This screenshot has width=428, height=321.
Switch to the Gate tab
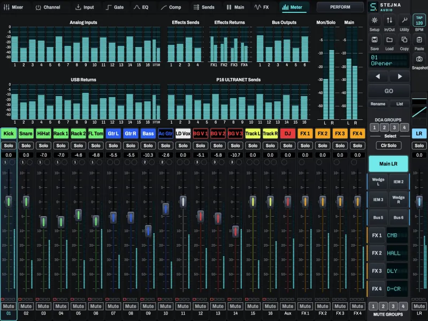point(115,7)
